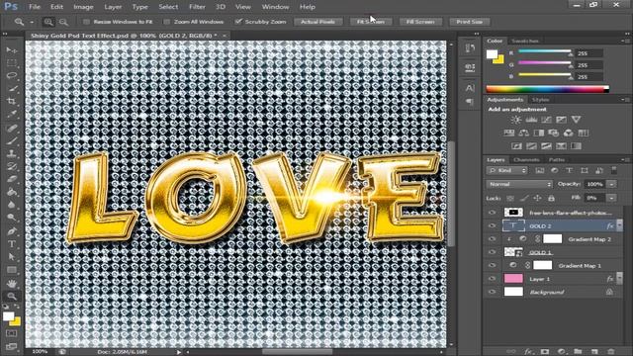
Task: Select the Brush tool
Action: click(11, 140)
